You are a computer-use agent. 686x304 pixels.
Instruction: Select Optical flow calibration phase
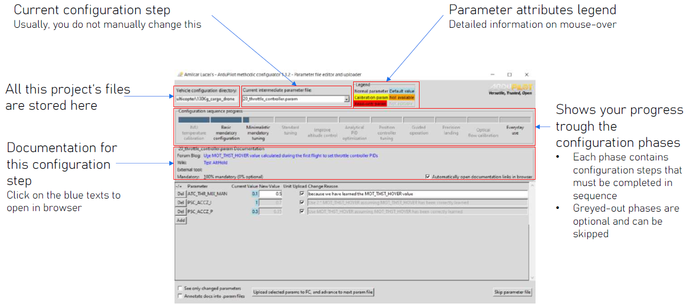483,133
